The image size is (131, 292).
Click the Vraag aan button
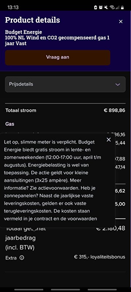[x=58, y=58]
